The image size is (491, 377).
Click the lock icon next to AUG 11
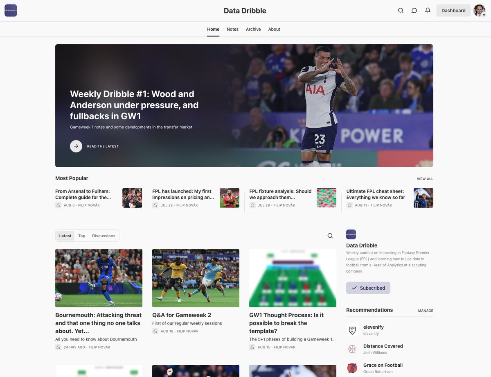349,205
